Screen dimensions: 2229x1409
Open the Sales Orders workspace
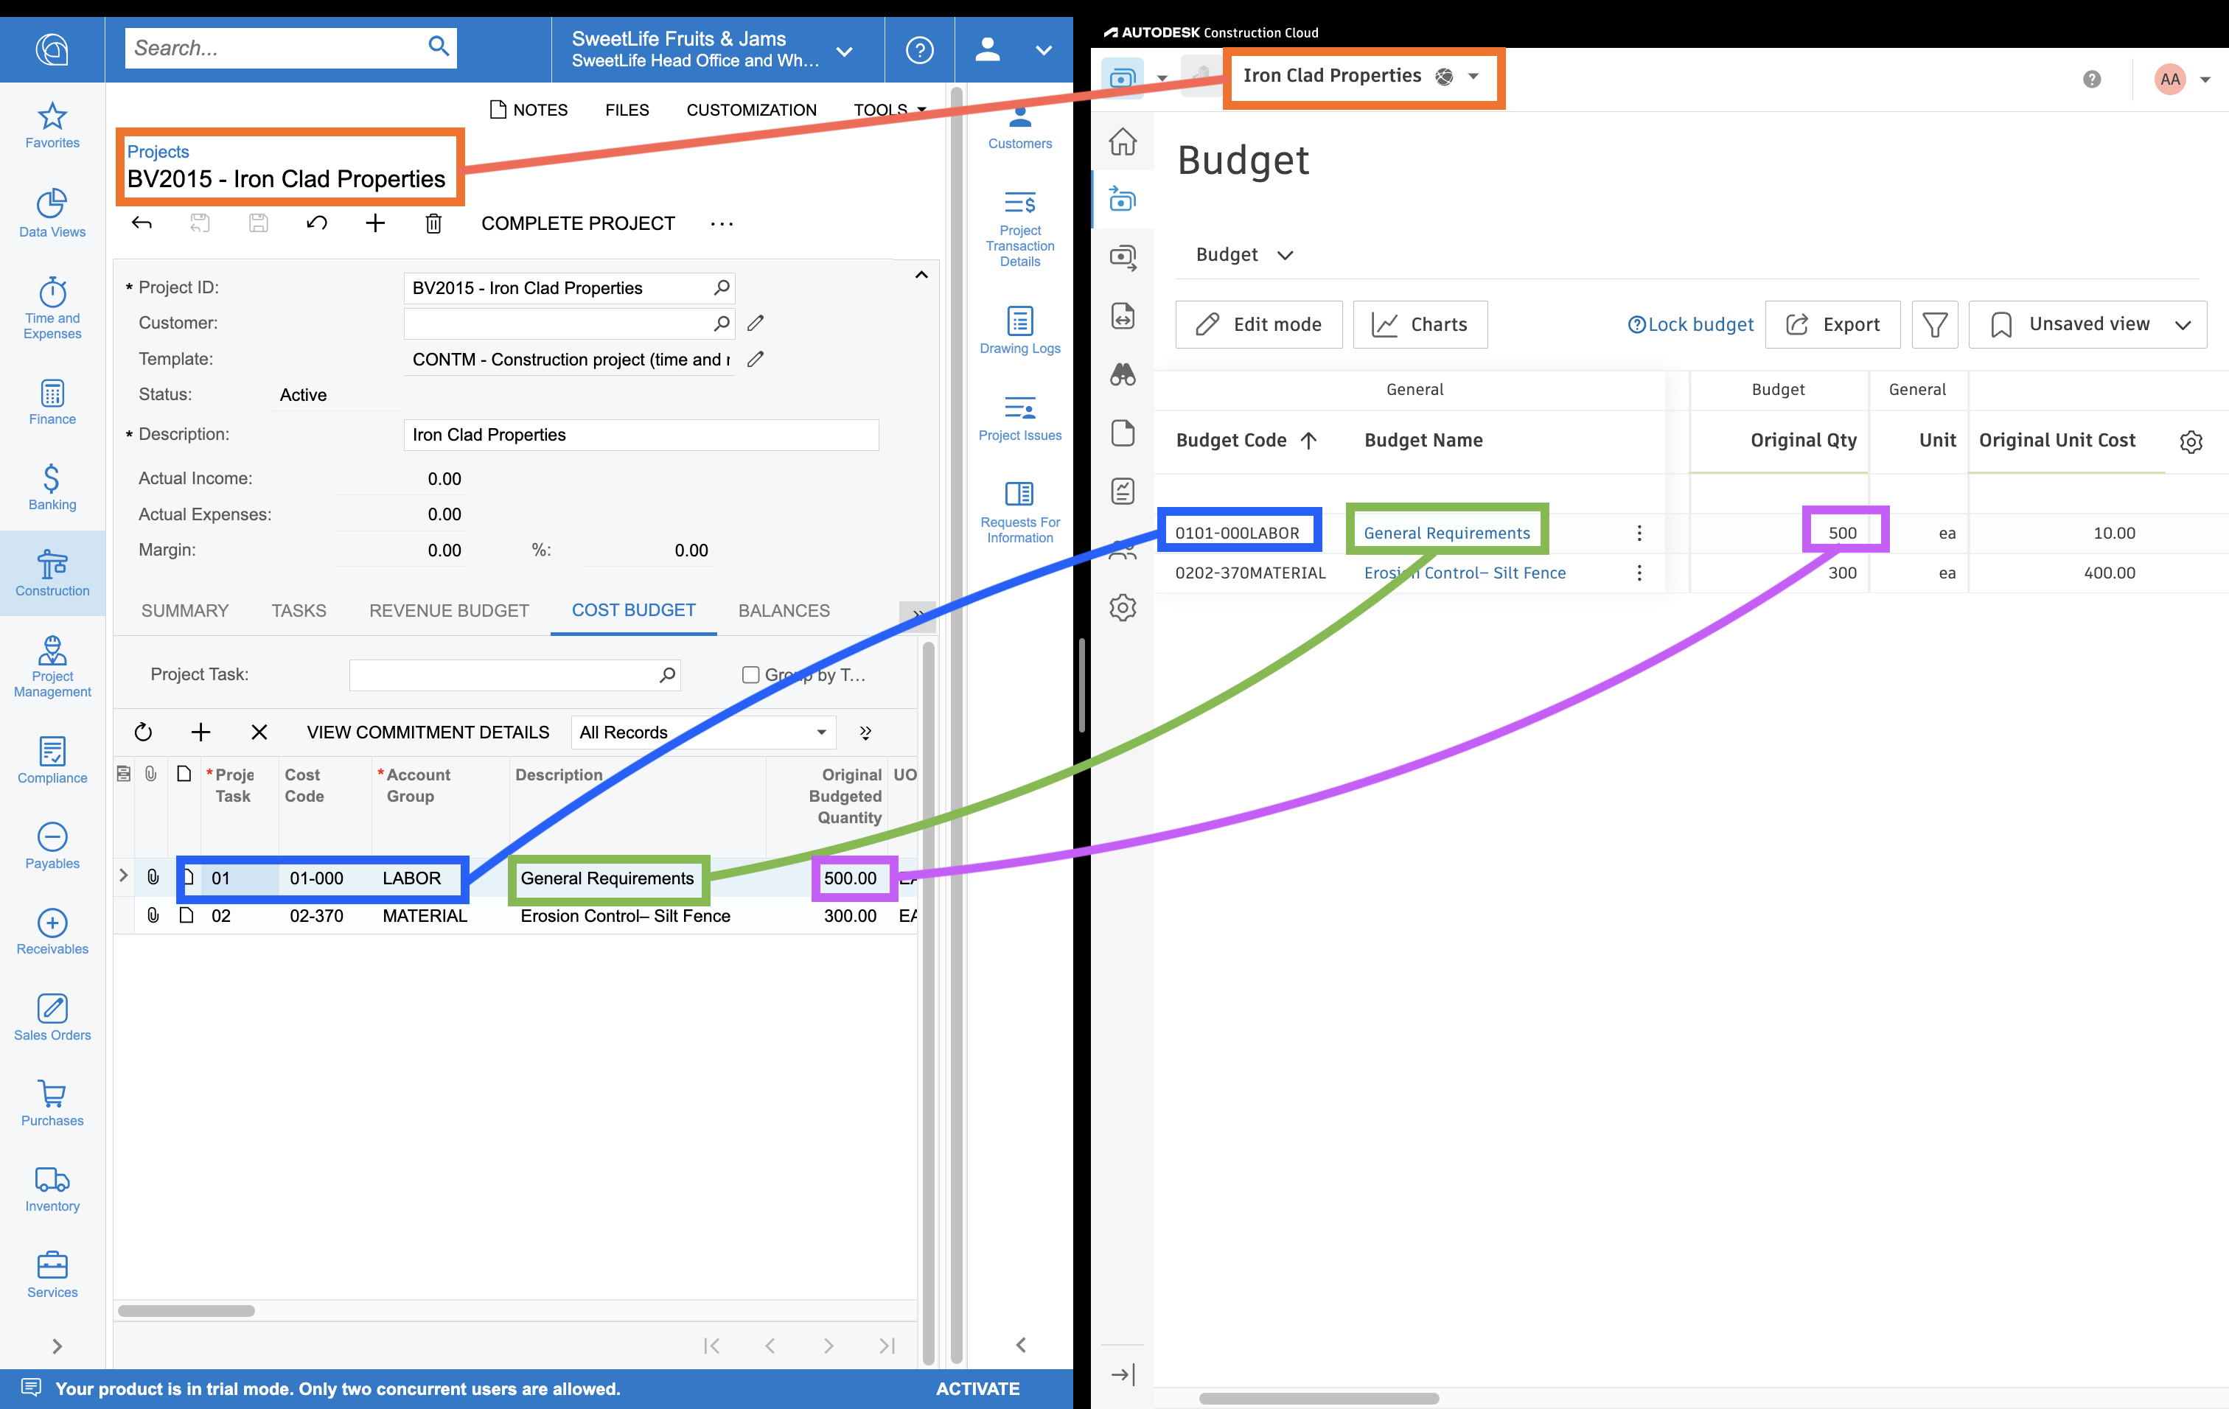point(52,1018)
